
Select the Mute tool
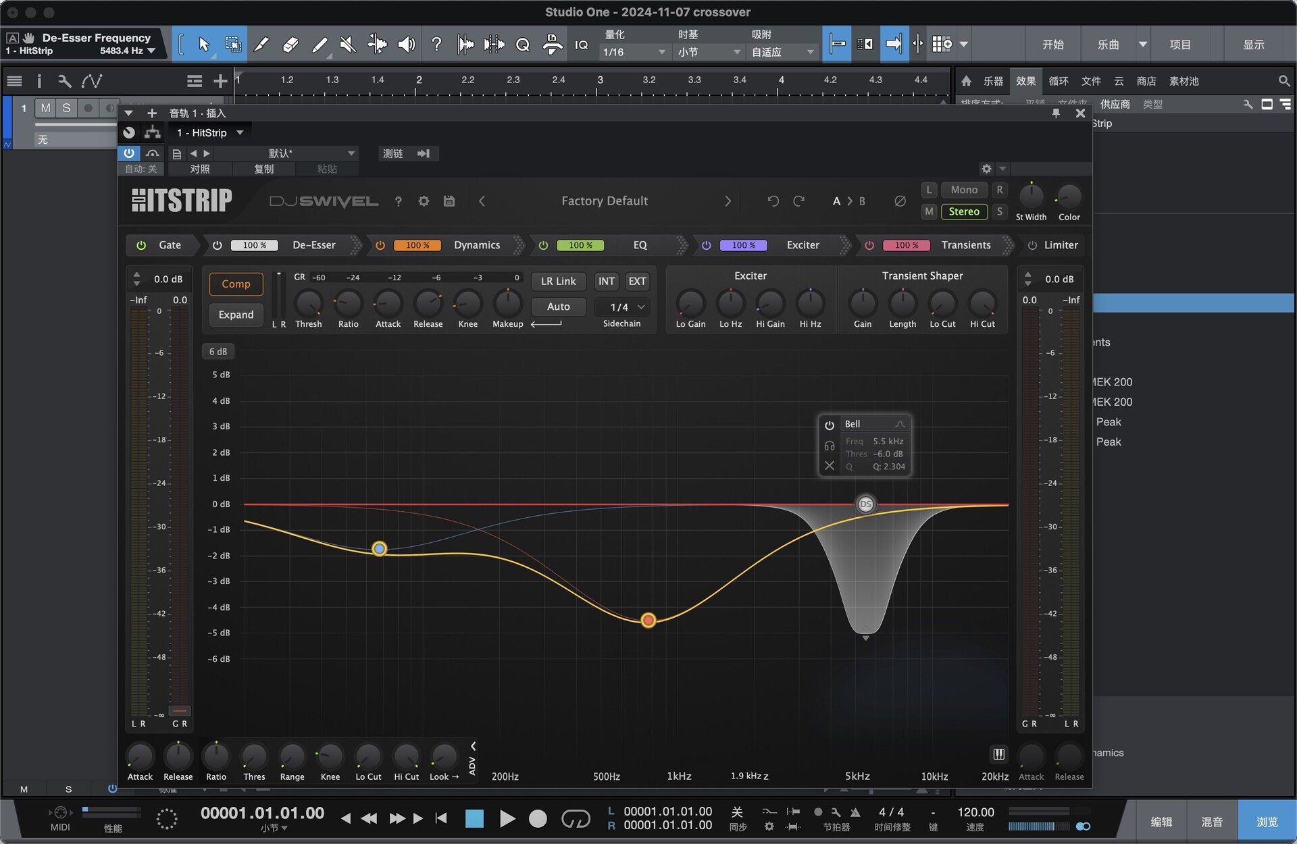[347, 45]
